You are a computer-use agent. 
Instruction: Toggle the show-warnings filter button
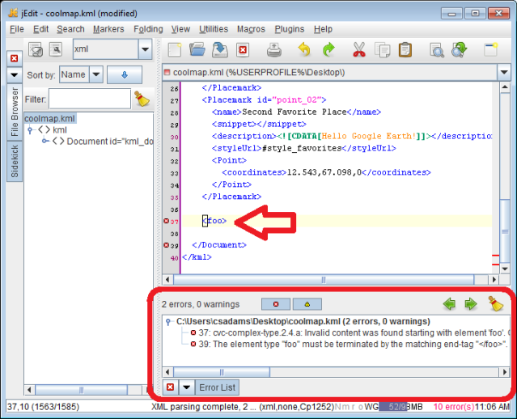(x=307, y=304)
